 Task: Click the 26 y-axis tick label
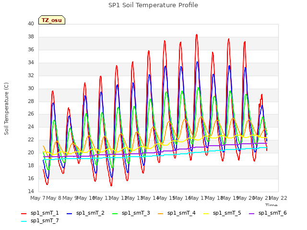pyautogui.click(x=31, y=114)
